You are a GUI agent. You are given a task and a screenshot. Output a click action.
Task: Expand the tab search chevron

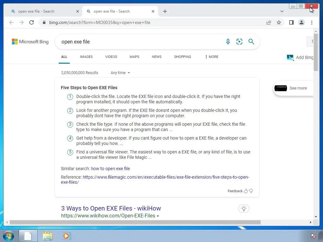[282, 11]
